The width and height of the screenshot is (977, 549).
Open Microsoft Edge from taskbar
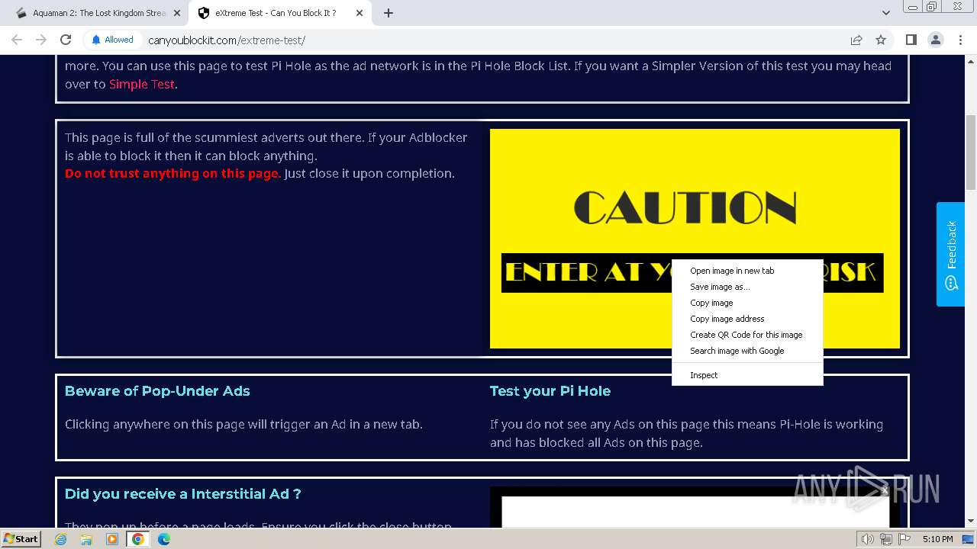click(x=164, y=539)
